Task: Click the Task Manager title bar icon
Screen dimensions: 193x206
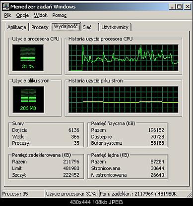Action: pos(6,6)
